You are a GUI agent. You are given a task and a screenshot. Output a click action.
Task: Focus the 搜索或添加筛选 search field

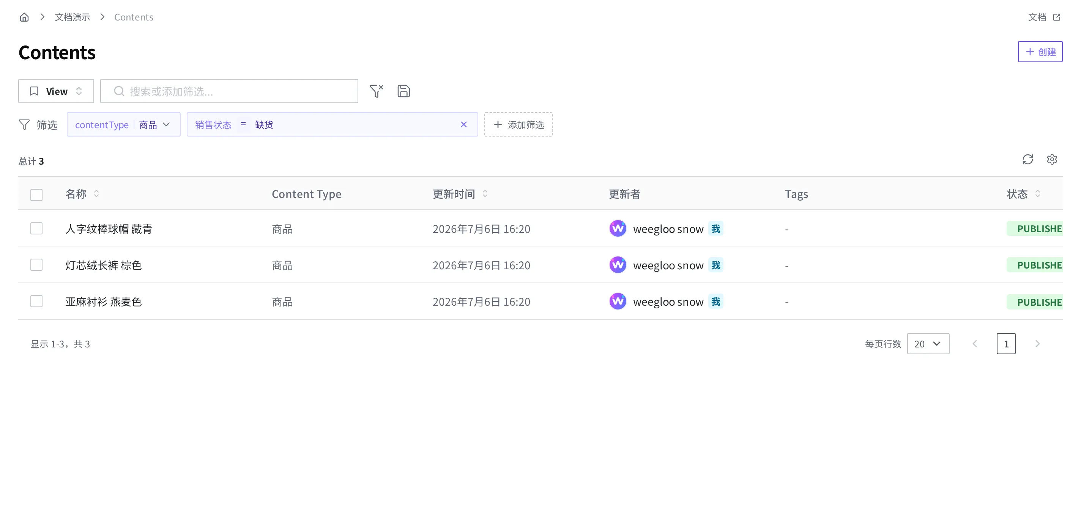[229, 91]
